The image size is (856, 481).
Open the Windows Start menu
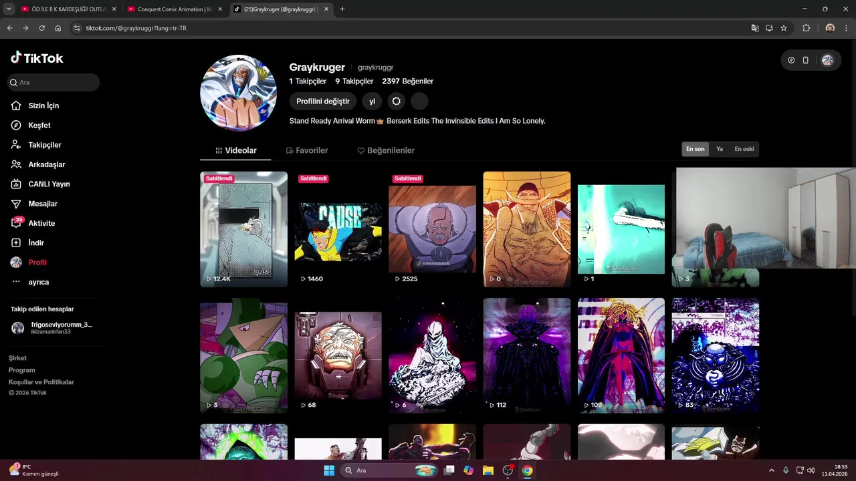tap(329, 470)
